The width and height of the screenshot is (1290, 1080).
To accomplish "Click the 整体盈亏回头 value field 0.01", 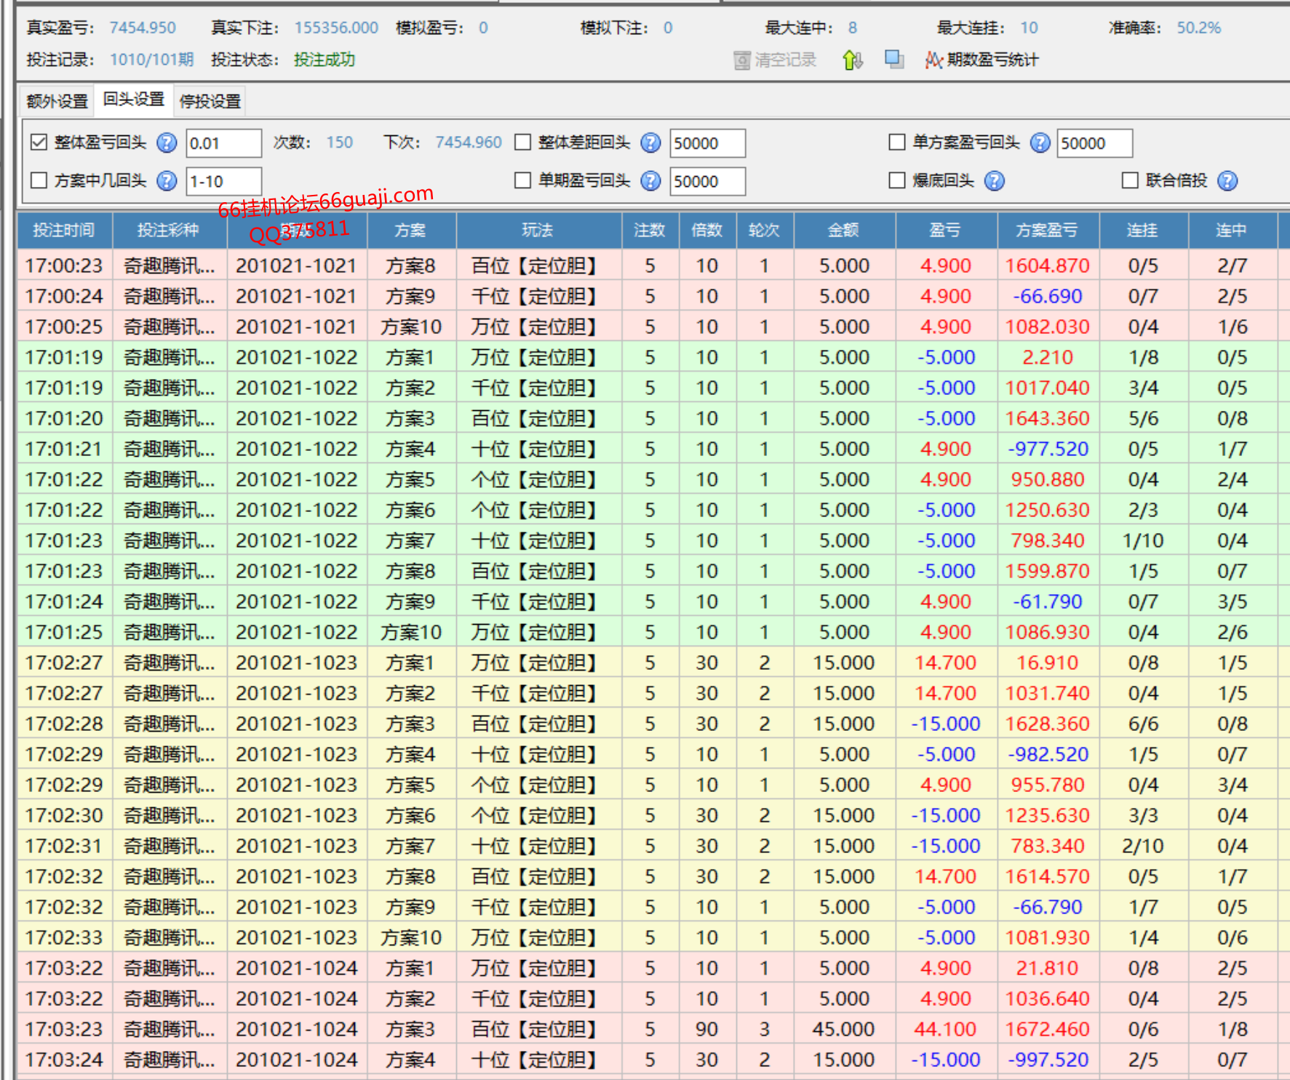I will 223,143.
